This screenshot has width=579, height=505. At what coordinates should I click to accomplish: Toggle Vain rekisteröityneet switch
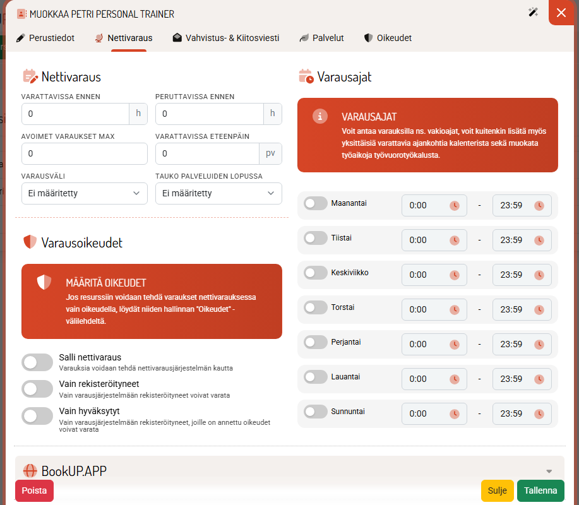coord(37,389)
